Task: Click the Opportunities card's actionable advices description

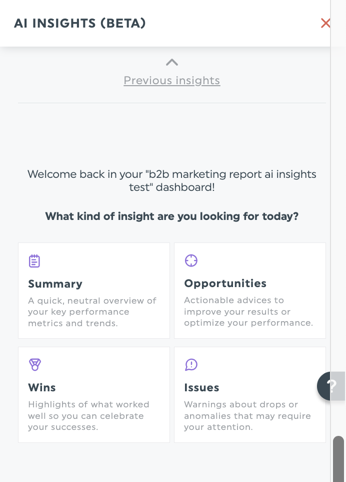Action: click(x=248, y=311)
